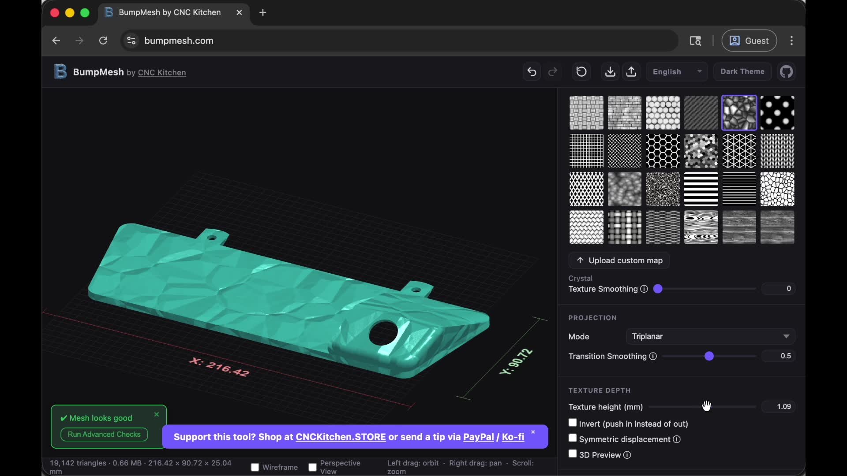Click Run Advanced Checks button
Screen dimensions: 847x476
click(x=104, y=435)
